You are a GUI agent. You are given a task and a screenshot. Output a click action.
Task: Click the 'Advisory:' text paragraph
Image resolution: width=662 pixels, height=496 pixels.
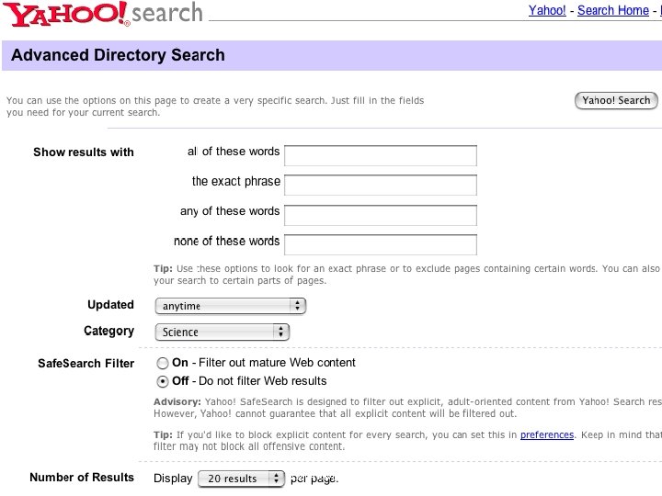point(407,408)
